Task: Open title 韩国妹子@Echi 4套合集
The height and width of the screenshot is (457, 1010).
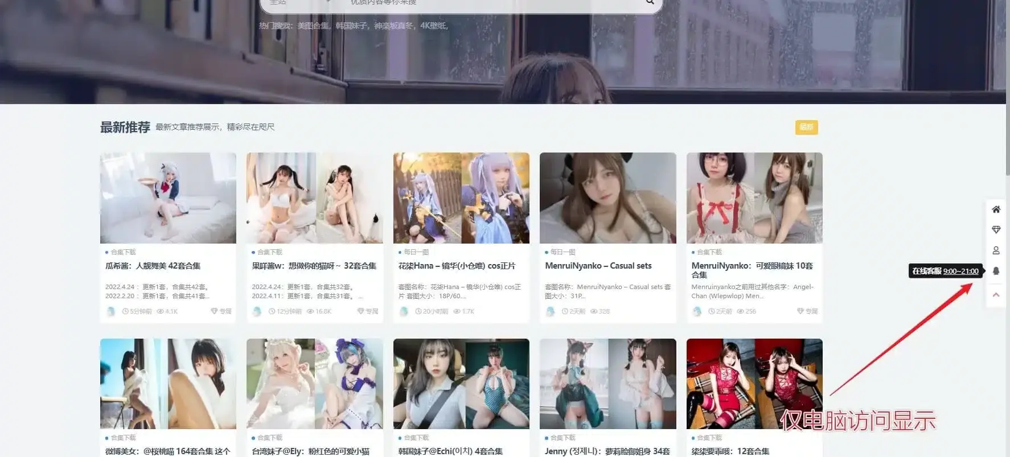Action: 450,451
